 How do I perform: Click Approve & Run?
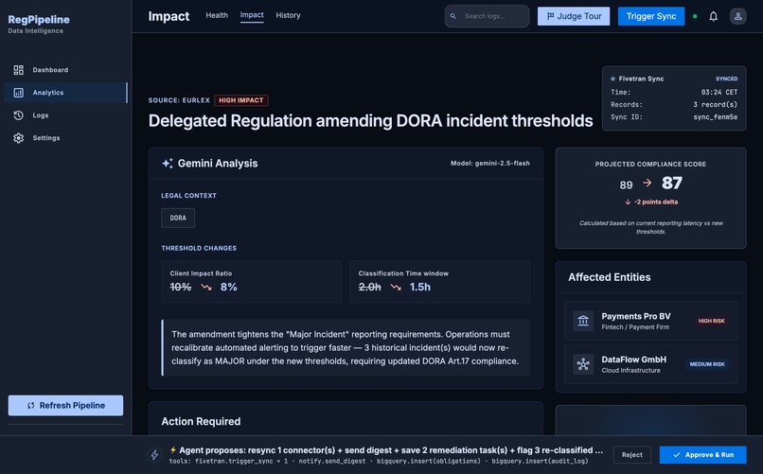tap(703, 455)
